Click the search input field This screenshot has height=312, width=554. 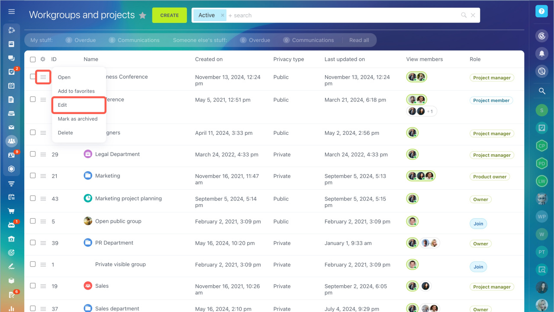tap(342, 15)
